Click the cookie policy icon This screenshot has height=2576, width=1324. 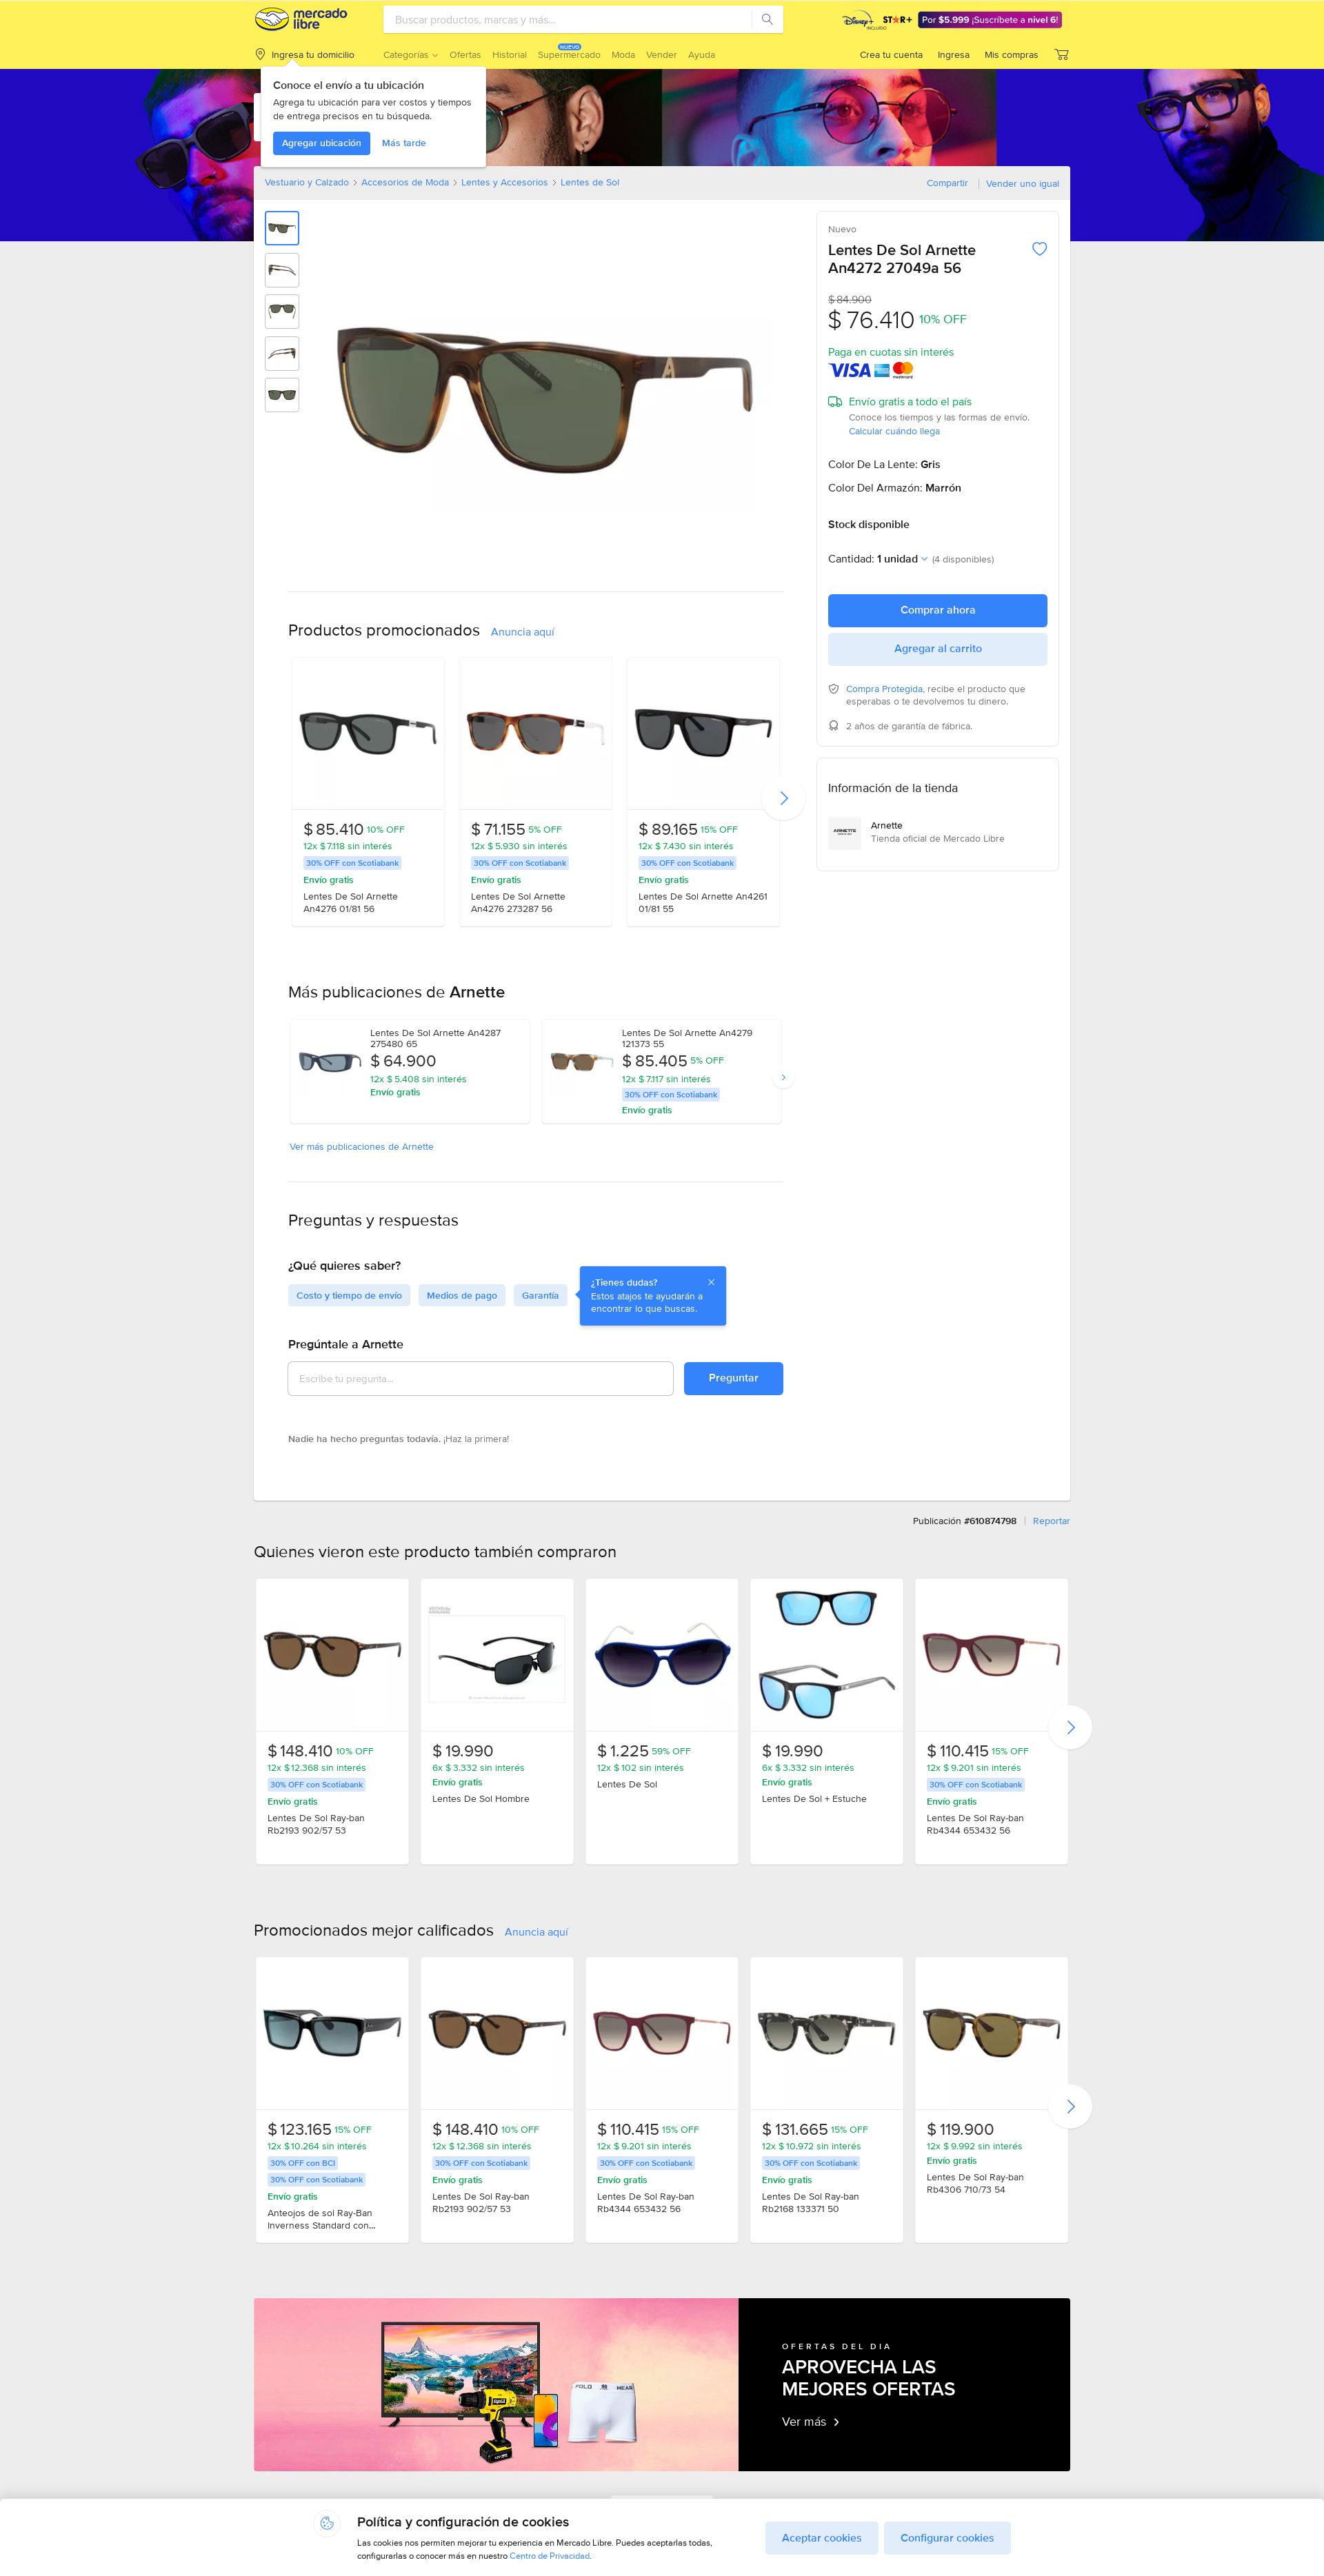[x=327, y=2523]
